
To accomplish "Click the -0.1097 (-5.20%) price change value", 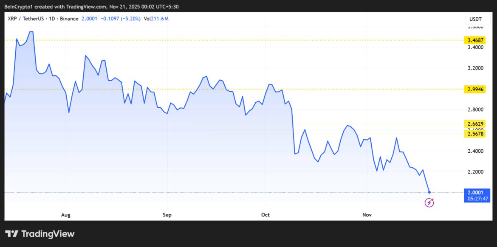I will (x=119, y=19).
